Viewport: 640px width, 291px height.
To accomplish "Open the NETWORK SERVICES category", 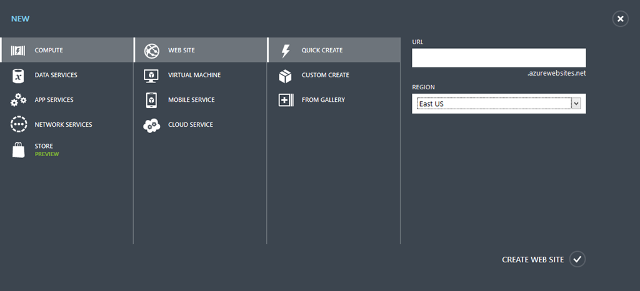I will [x=63, y=125].
